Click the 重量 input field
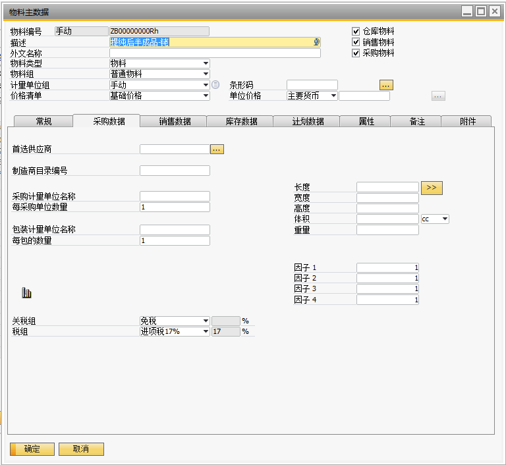Image resolution: width=506 pixels, height=465 pixels. click(387, 230)
